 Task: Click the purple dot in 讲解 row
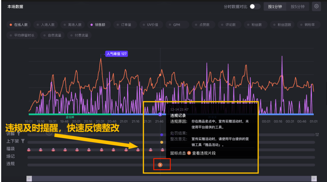click(x=162, y=135)
